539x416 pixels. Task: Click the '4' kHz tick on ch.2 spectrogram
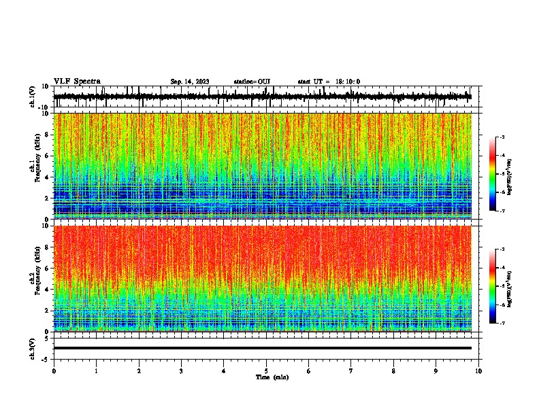47,290
